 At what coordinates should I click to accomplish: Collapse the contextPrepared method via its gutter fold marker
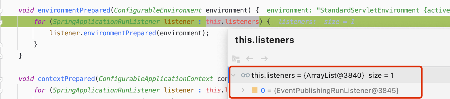pyautogui.click(x=1, y=80)
